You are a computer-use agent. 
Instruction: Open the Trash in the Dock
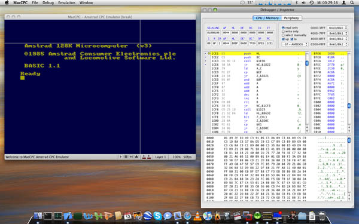tap(322, 216)
